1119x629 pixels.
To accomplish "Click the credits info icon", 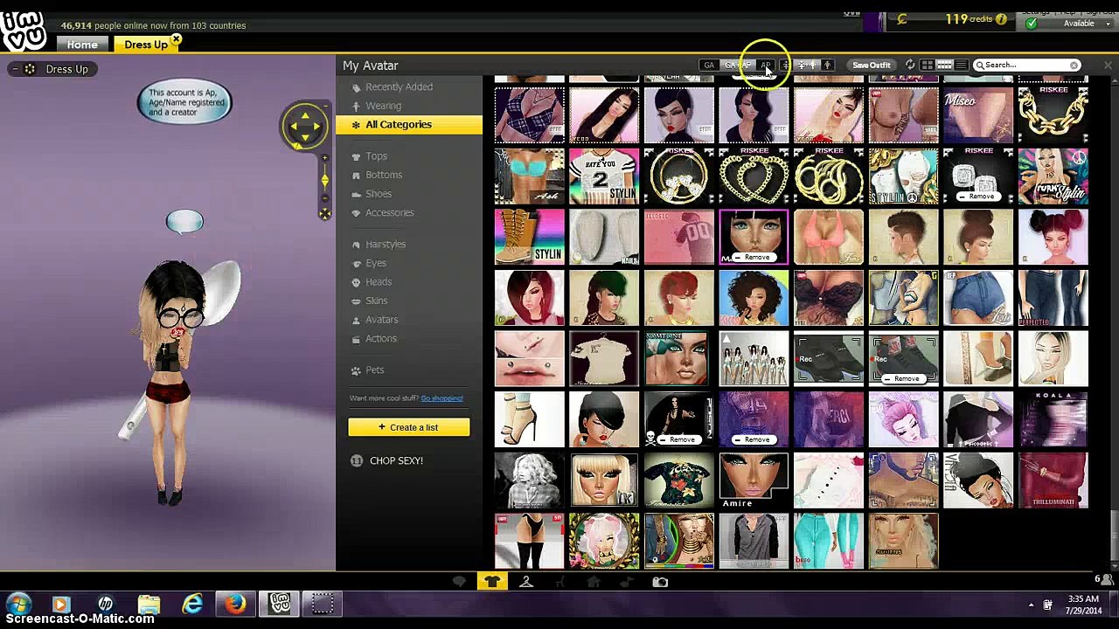I will point(1001,19).
